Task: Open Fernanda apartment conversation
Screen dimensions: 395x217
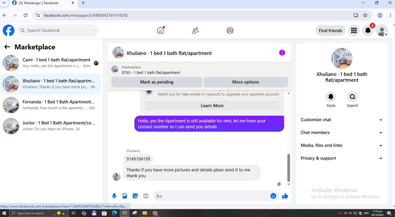Action: pos(51,105)
